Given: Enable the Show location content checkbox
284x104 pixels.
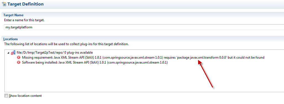Looking at the screenshot, I should 6,96.
